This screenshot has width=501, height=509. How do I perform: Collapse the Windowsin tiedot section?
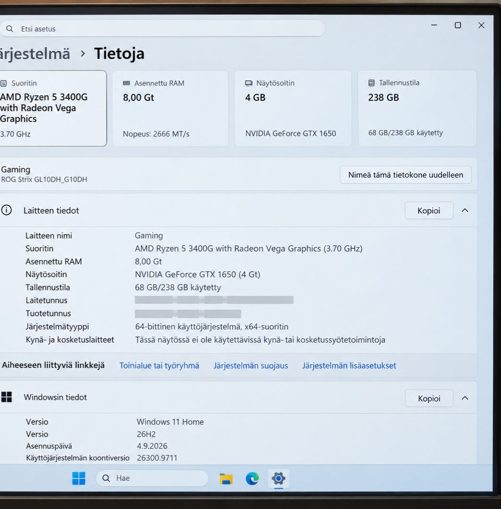(x=464, y=398)
